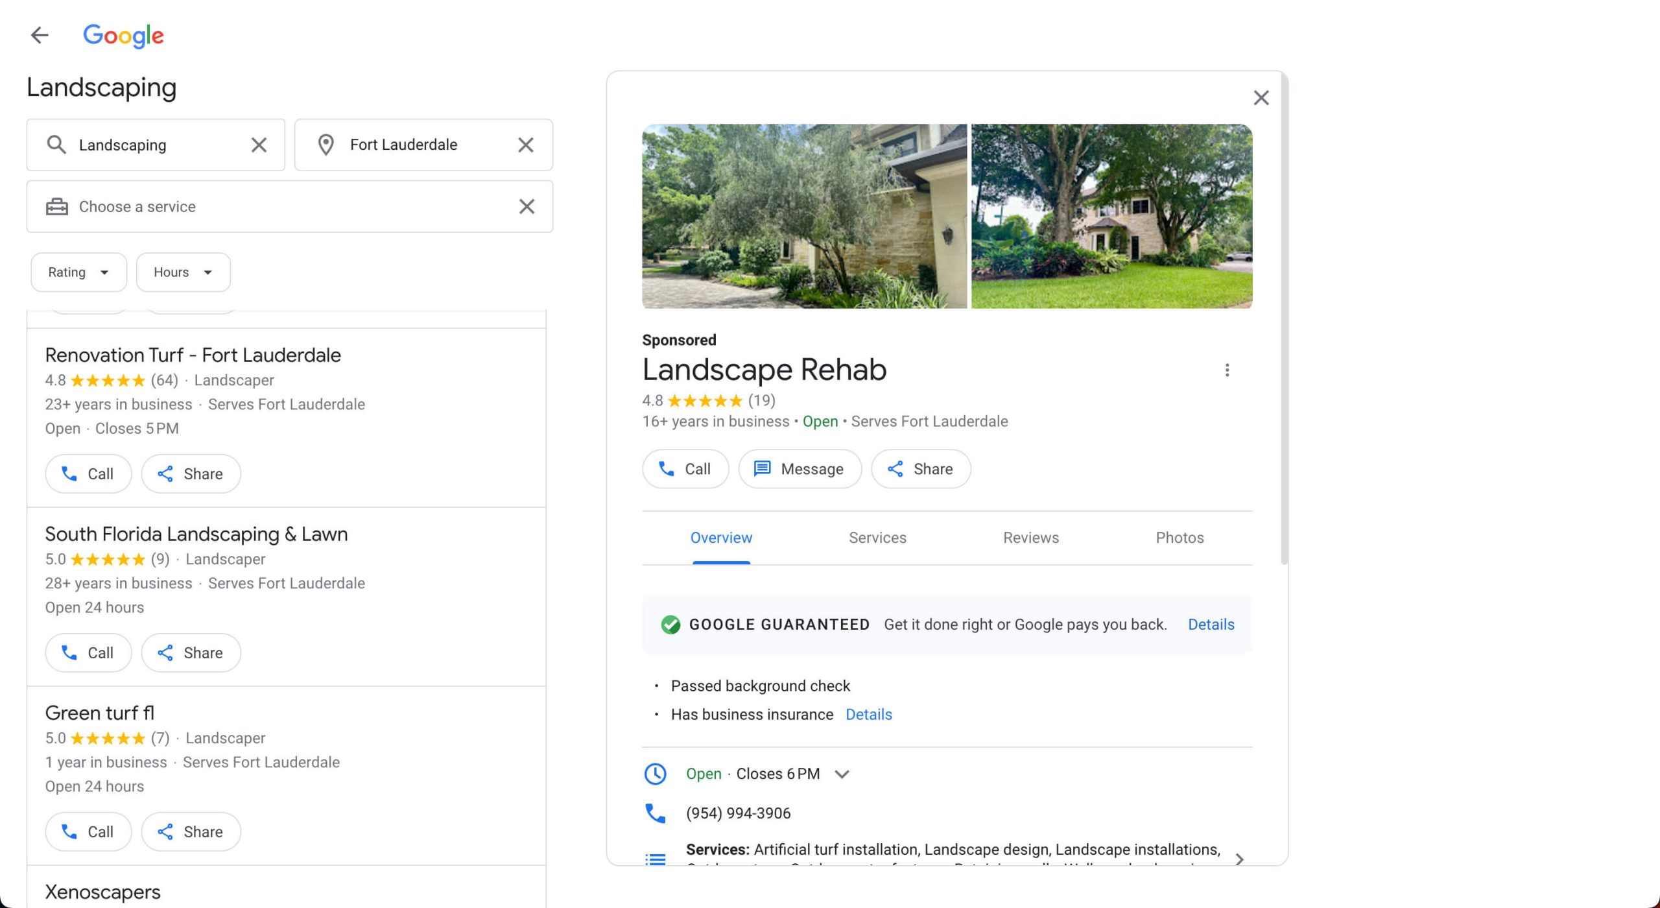Image resolution: width=1660 pixels, height=908 pixels.
Task: Switch to the Reviews tab
Action: point(1030,538)
